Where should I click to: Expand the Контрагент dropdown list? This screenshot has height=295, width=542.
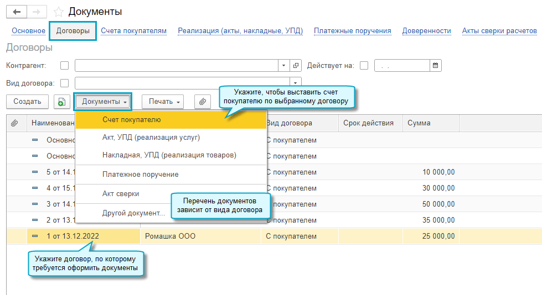tap(284, 65)
